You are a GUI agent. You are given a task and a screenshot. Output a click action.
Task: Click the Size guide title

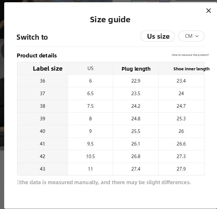click(x=110, y=20)
